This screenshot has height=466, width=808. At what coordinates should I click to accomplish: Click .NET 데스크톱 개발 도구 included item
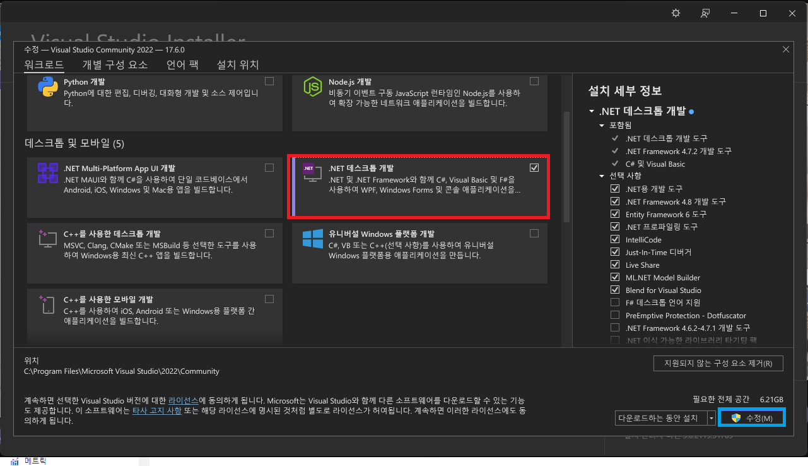[x=667, y=138]
